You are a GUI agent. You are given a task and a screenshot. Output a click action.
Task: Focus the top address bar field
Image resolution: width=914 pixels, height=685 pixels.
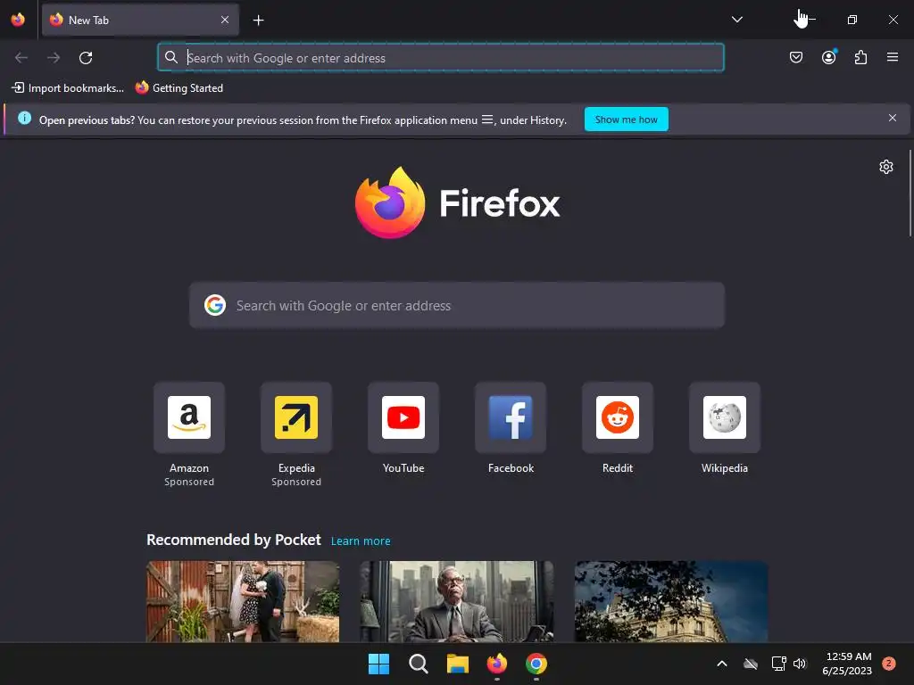pyautogui.click(x=441, y=58)
